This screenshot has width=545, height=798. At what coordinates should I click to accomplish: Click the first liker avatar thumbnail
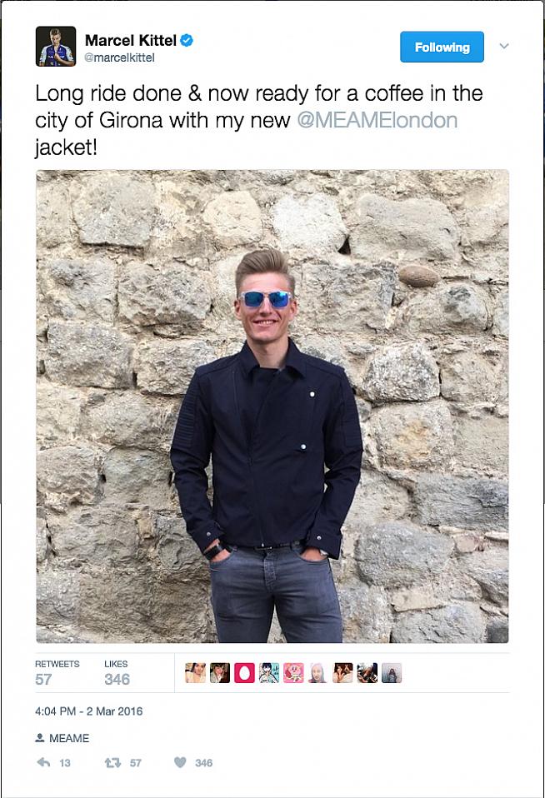pos(196,673)
